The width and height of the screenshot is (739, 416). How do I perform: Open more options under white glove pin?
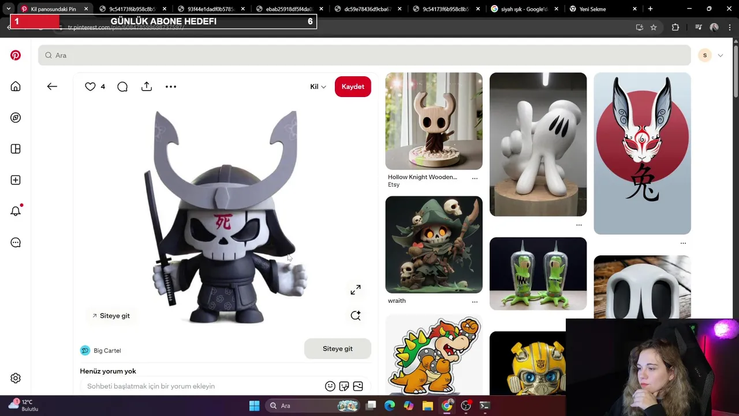(x=579, y=225)
